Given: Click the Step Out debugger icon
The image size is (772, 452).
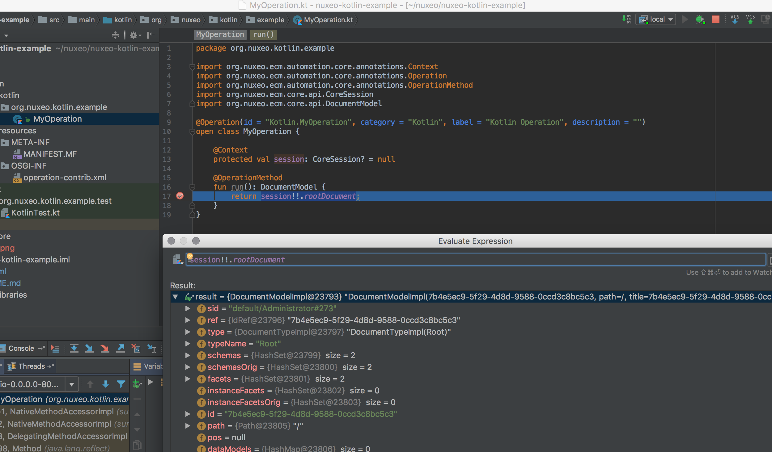Looking at the screenshot, I should (x=121, y=348).
